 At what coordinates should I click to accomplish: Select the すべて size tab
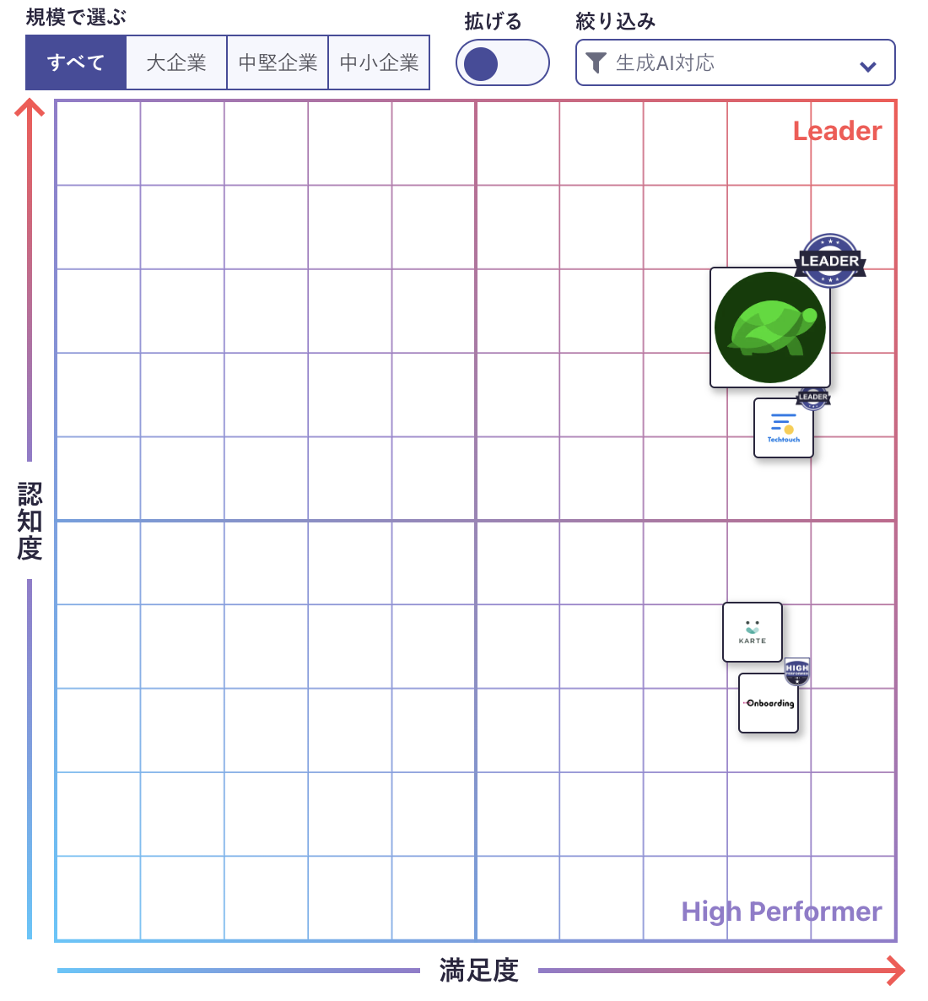point(76,62)
